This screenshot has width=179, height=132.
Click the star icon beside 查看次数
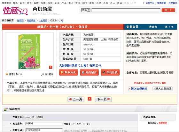7,74
